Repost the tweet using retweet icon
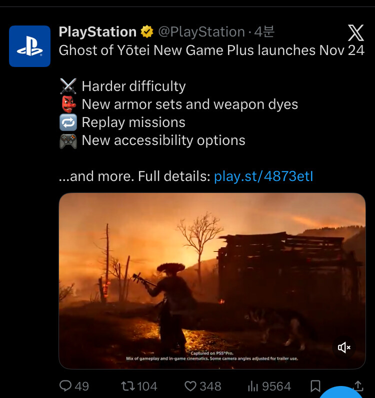375x398 pixels. (x=127, y=386)
